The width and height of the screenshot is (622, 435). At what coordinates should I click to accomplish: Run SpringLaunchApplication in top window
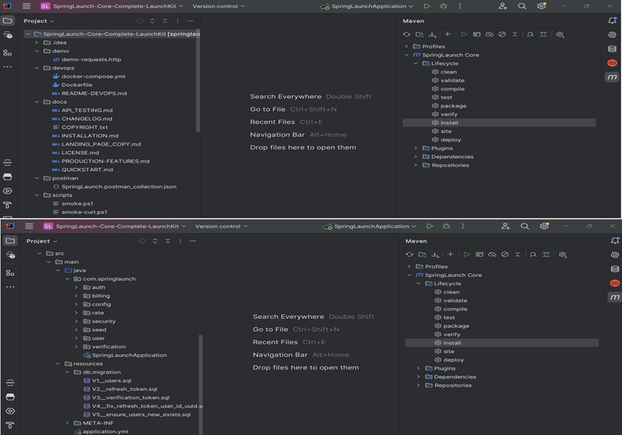point(427,6)
